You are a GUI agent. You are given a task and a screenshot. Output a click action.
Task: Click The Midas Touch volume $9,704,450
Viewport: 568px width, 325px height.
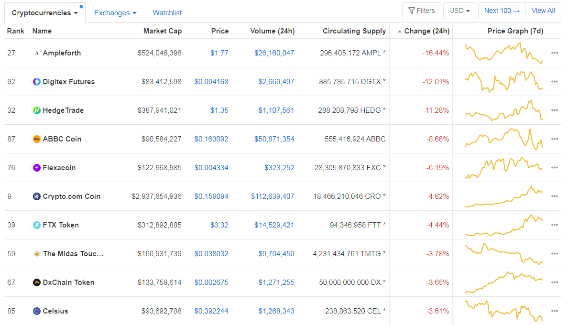coord(276,254)
